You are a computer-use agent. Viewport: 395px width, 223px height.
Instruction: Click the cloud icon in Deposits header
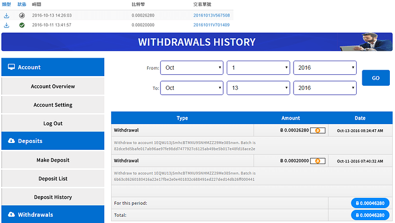[x=11, y=141]
